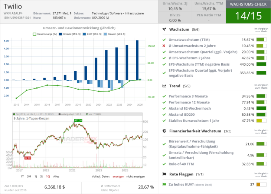This screenshot has width=271, height=194.
Task: Click the Umsatzwachstum (TTM) label
Action: click(189, 40)
